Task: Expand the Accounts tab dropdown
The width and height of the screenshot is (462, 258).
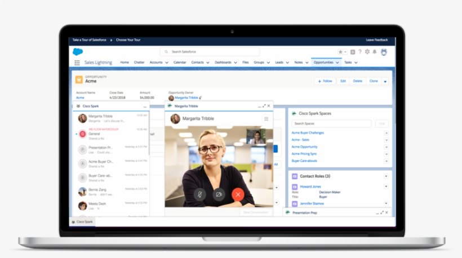Action: pos(167,63)
